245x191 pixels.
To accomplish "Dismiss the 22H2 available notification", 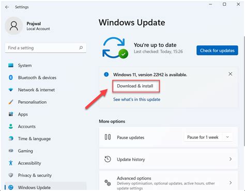I will coord(230,74).
